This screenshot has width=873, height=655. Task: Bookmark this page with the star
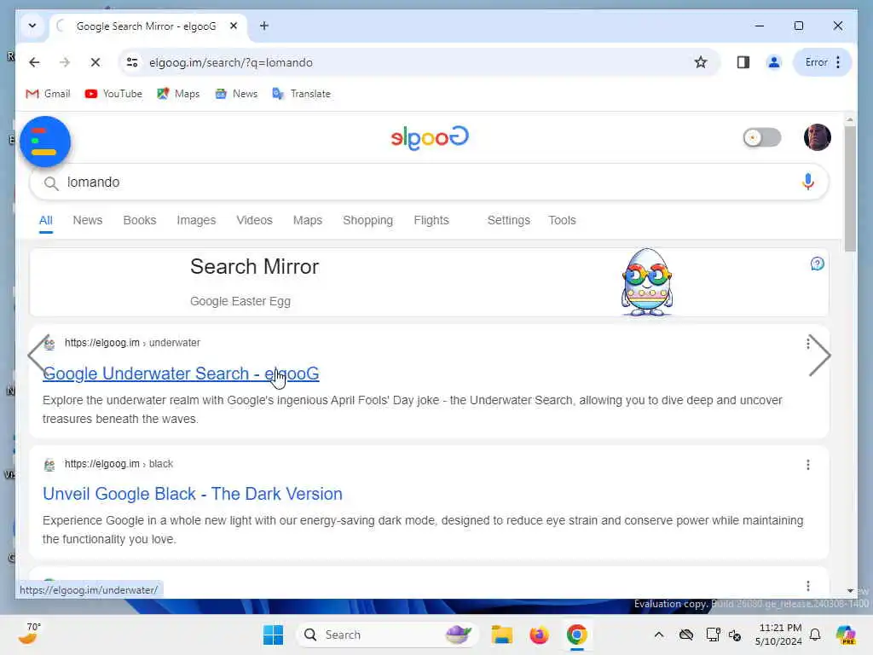[x=701, y=62]
